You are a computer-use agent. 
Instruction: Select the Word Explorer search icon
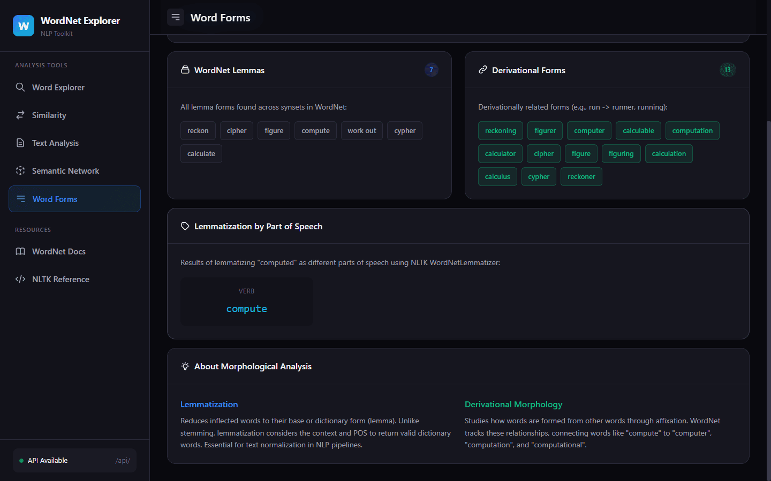coord(20,87)
